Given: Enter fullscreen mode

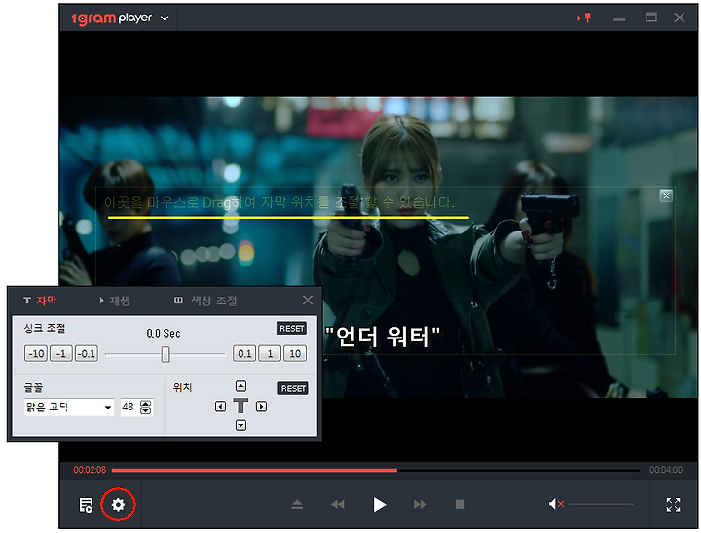Looking at the screenshot, I should 674,505.
